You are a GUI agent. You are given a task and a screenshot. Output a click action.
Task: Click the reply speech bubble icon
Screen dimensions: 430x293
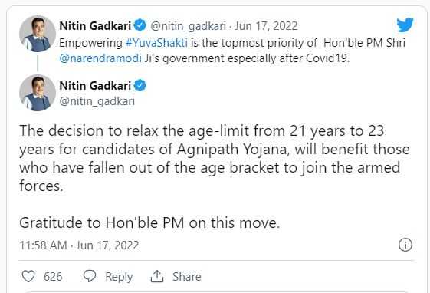[90, 276]
